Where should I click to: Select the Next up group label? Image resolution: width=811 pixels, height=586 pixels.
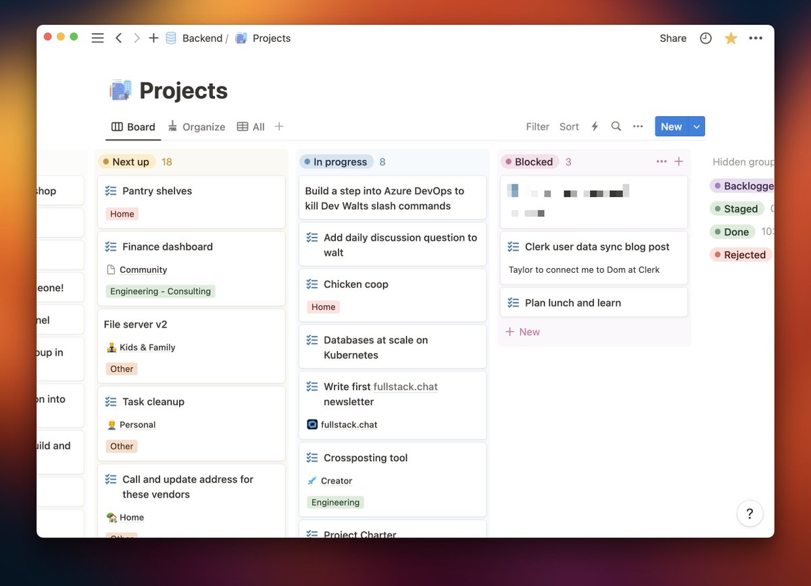(127, 162)
